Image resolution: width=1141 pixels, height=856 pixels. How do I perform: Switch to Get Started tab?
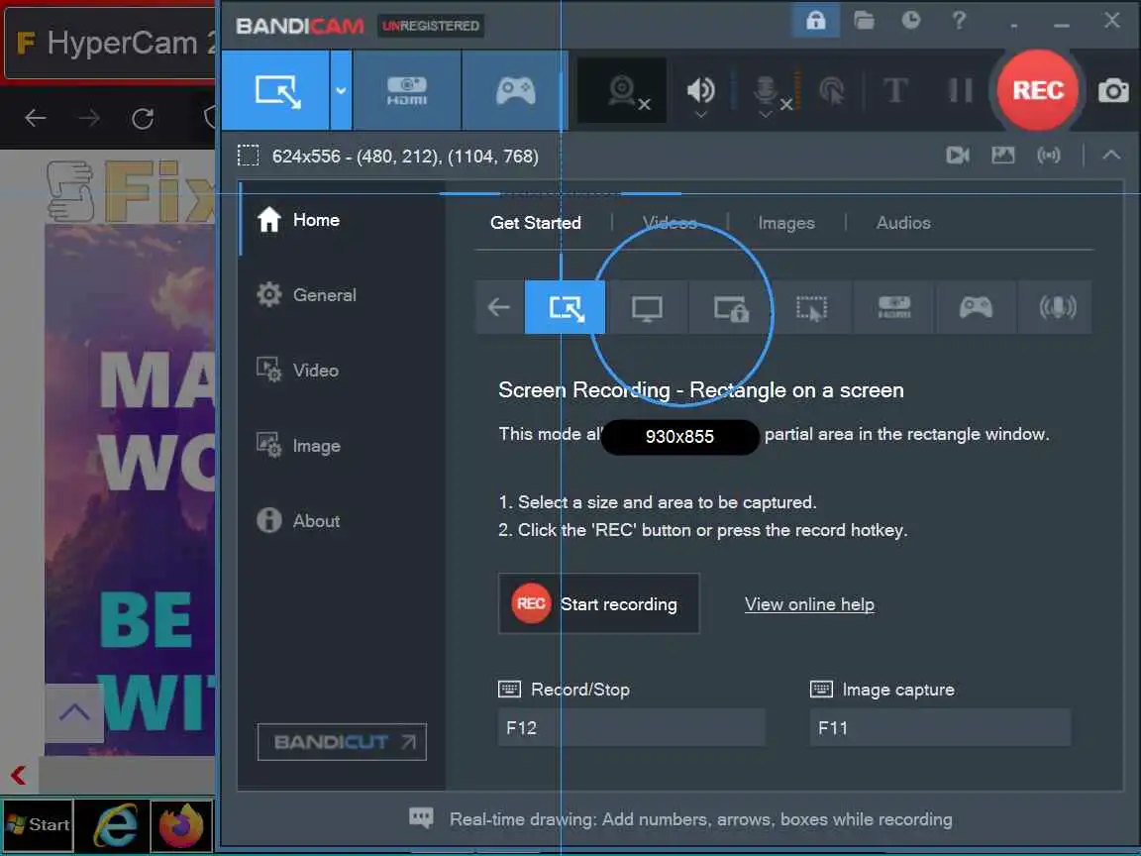(x=536, y=223)
